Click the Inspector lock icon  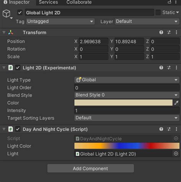[x=170, y=2]
